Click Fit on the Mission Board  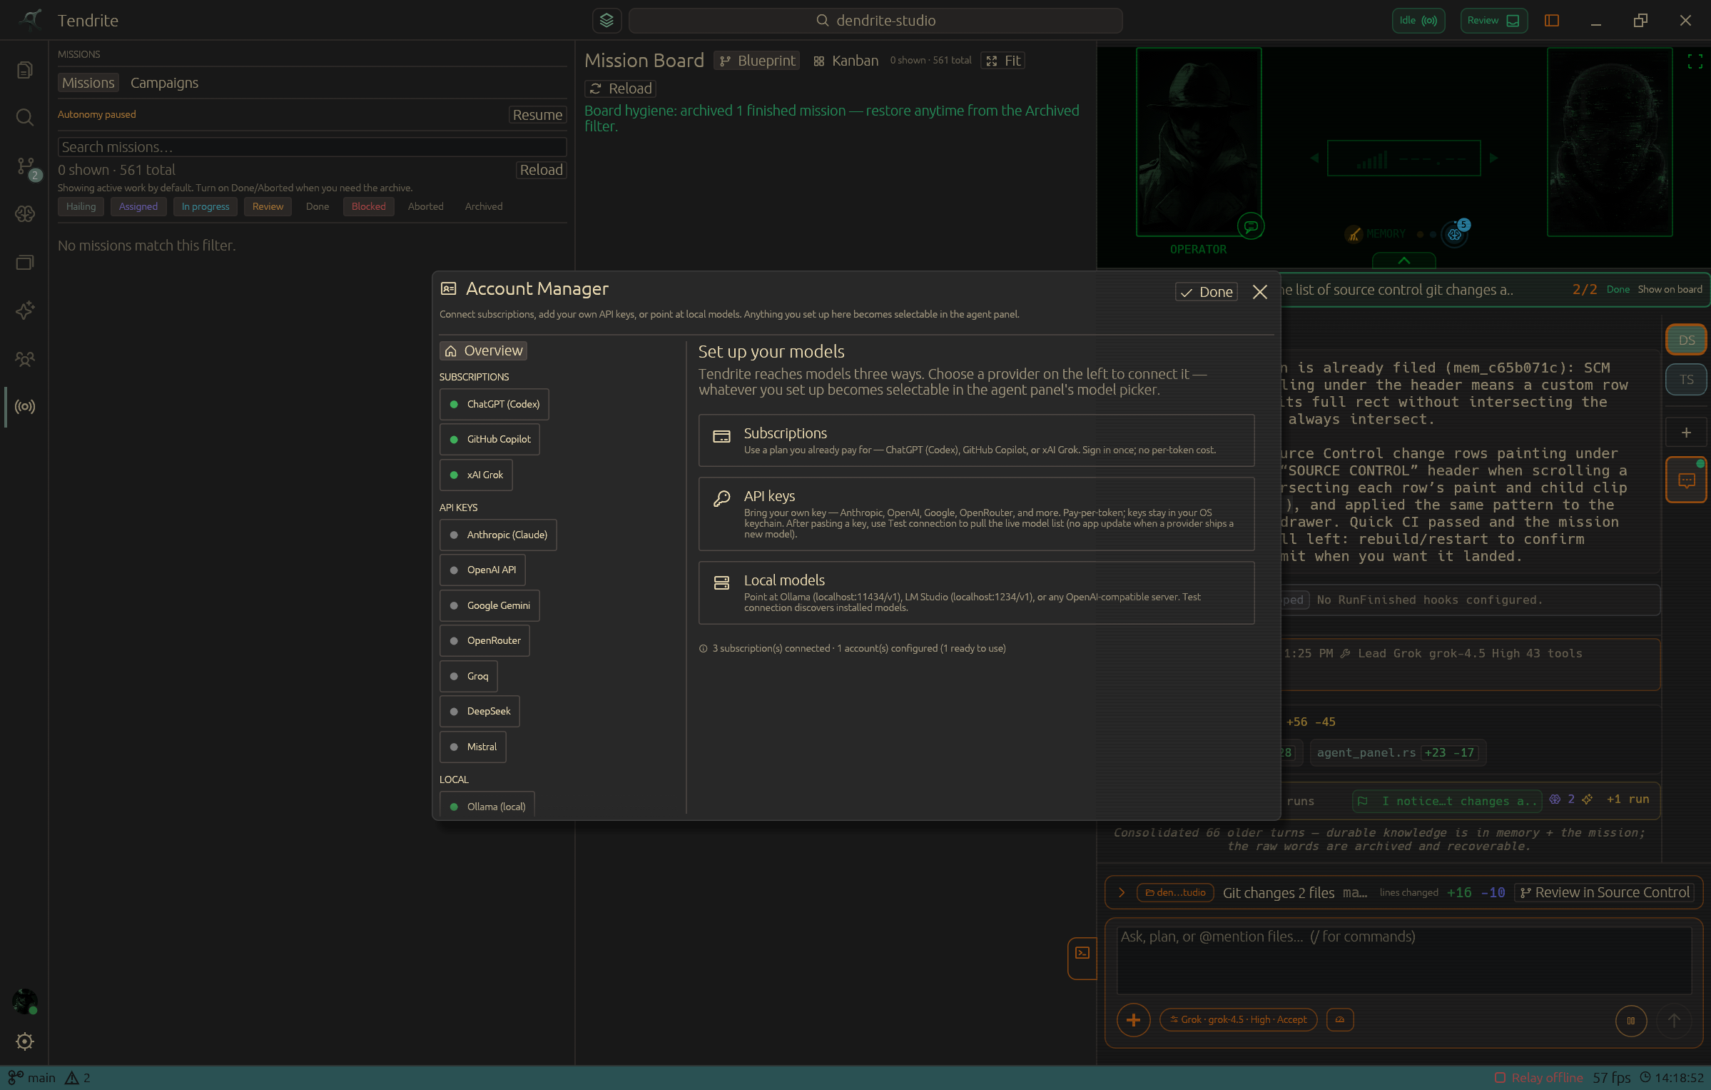point(1003,61)
